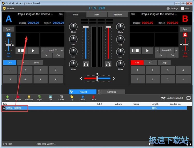Image resolution: width=194 pixels, height=148 pixels.
Task: Set loop In point on Deck B
Action: pos(161,55)
